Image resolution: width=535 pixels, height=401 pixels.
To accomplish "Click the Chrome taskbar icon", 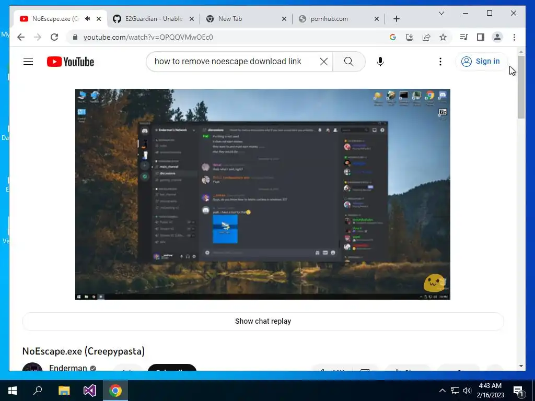I will click(115, 391).
